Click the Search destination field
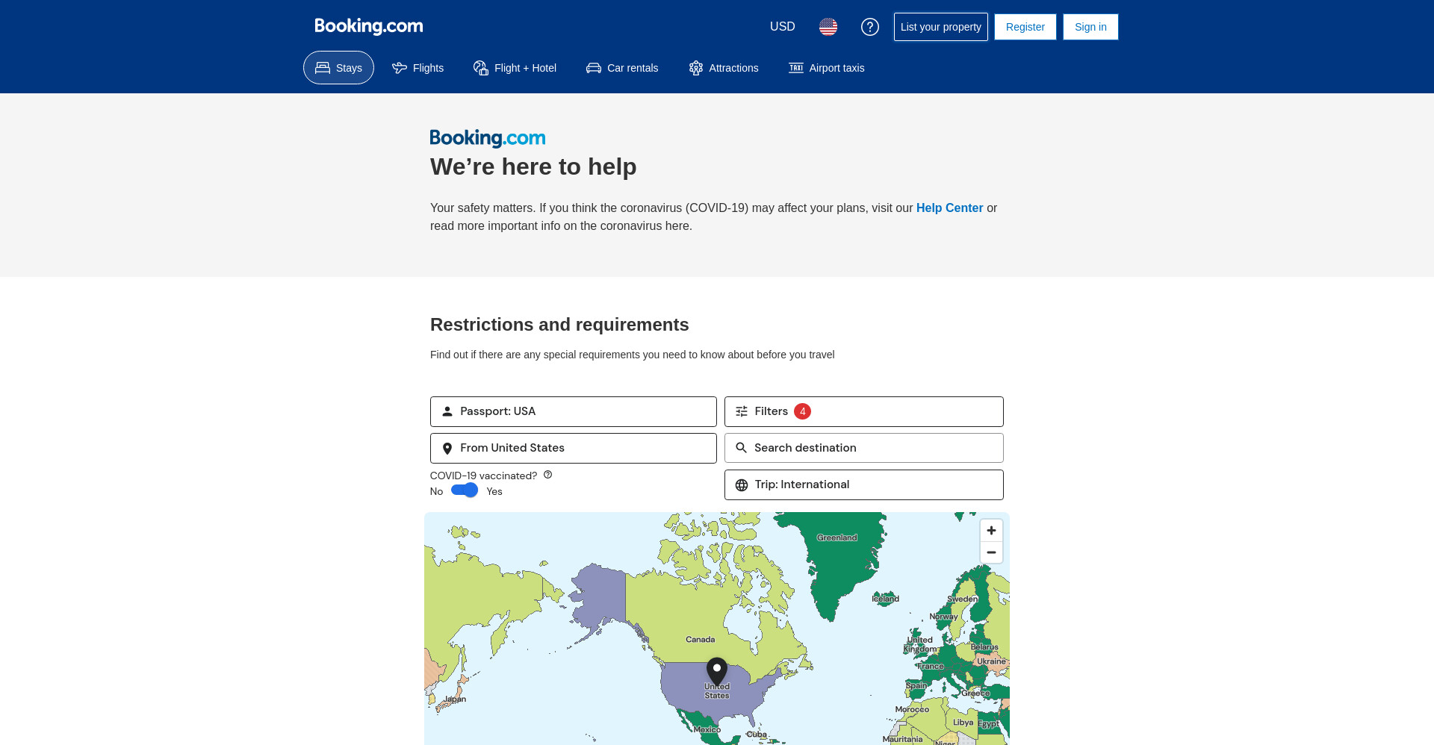 (864, 448)
